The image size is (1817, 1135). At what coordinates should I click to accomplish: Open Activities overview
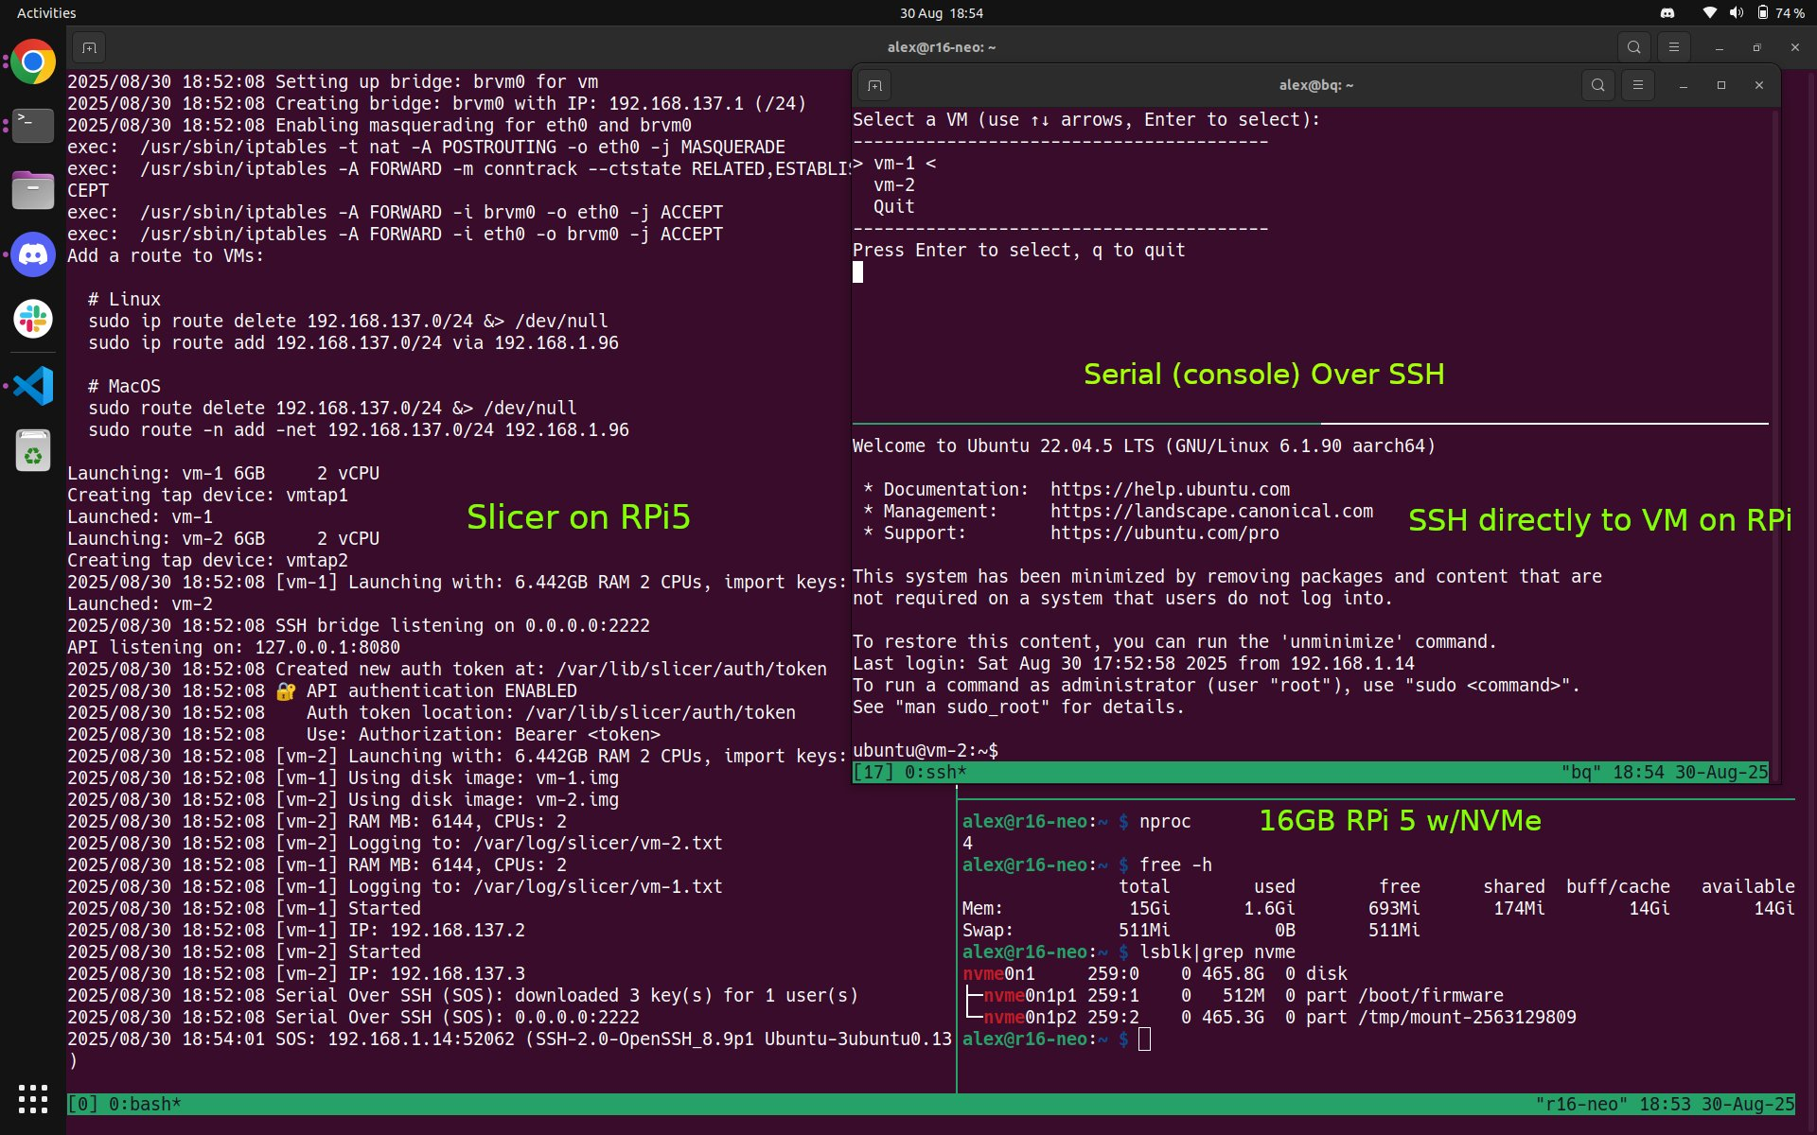[46, 13]
